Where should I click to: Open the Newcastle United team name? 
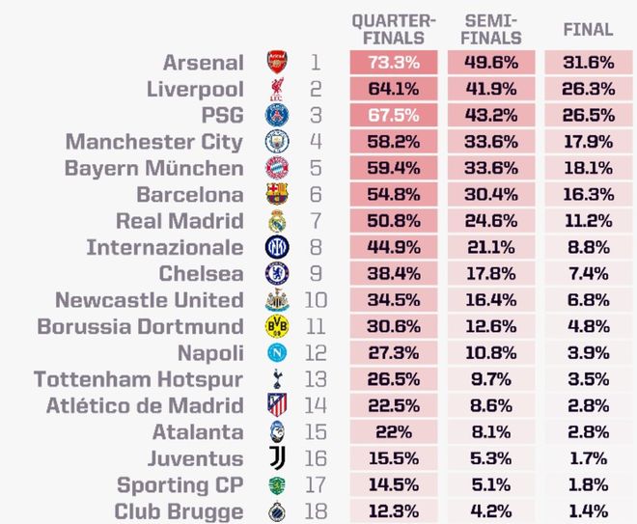pos(150,300)
